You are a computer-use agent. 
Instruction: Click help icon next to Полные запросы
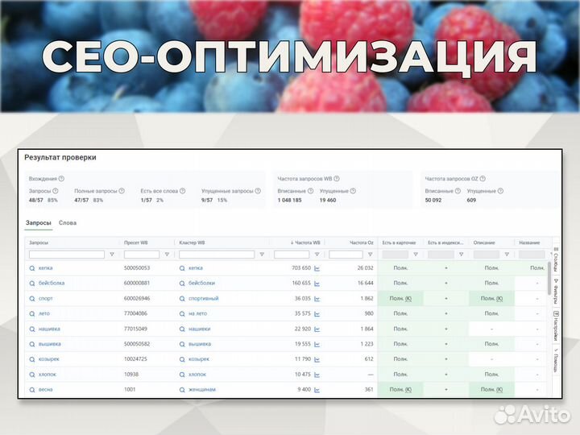[x=122, y=191]
